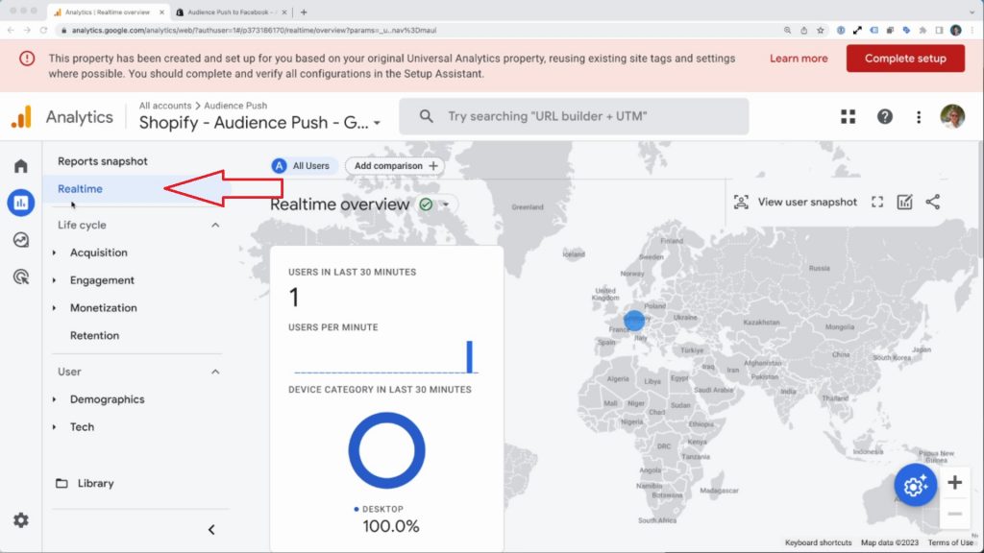Expand the Tech tree arrow
This screenshot has height=553, width=984.
click(54, 427)
